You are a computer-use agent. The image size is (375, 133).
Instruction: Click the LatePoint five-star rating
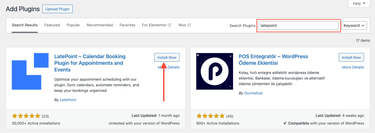tap(26, 116)
